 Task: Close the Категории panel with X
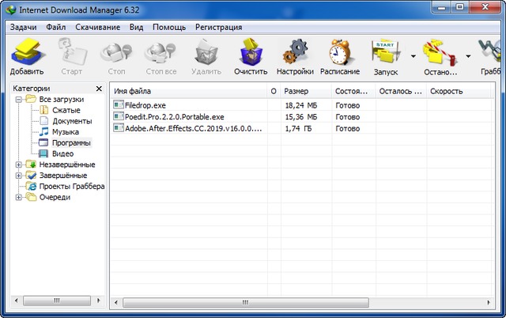tap(99, 89)
